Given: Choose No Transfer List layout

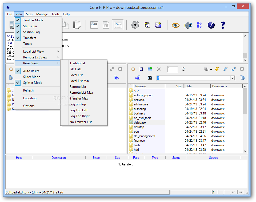Looking at the screenshot, I should pyautogui.click(x=84, y=122).
